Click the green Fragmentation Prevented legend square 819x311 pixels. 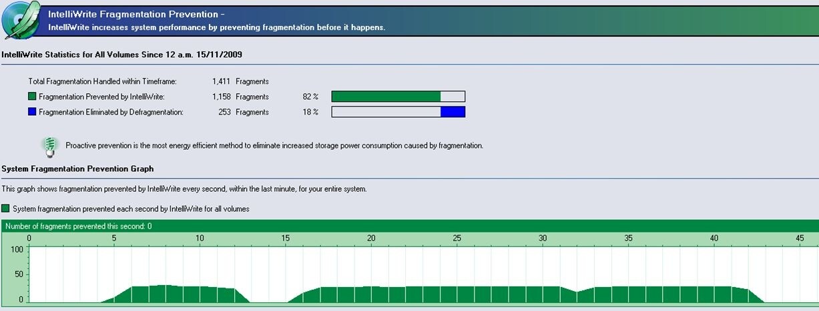32,97
